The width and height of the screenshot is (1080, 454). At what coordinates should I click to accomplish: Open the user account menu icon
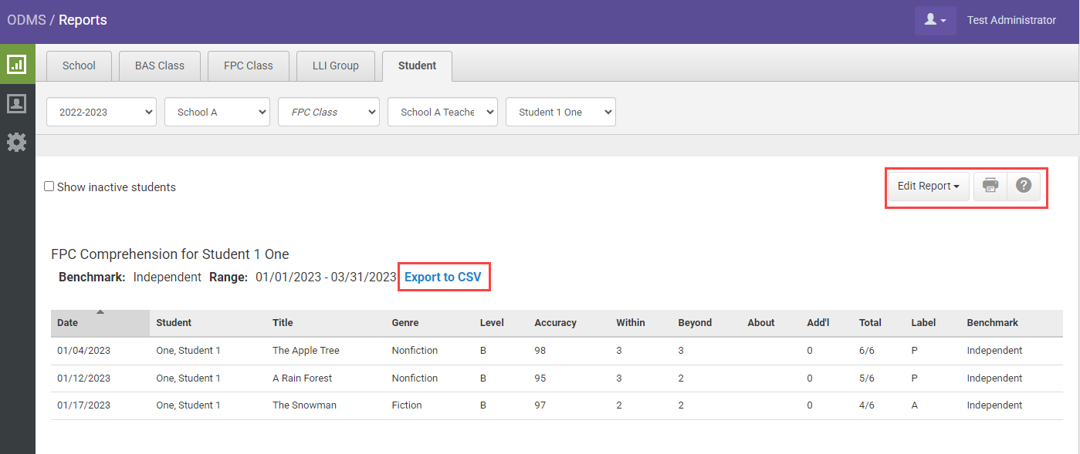(935, 21)
